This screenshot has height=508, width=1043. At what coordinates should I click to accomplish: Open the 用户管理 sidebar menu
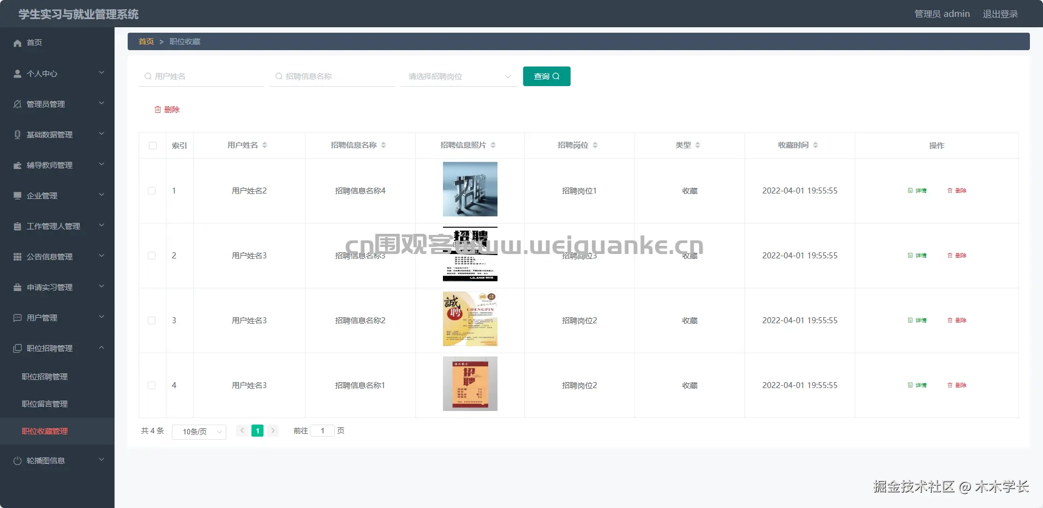(x=57, y=318)
